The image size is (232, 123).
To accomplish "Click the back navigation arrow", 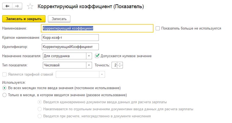I will pos(7,6).
